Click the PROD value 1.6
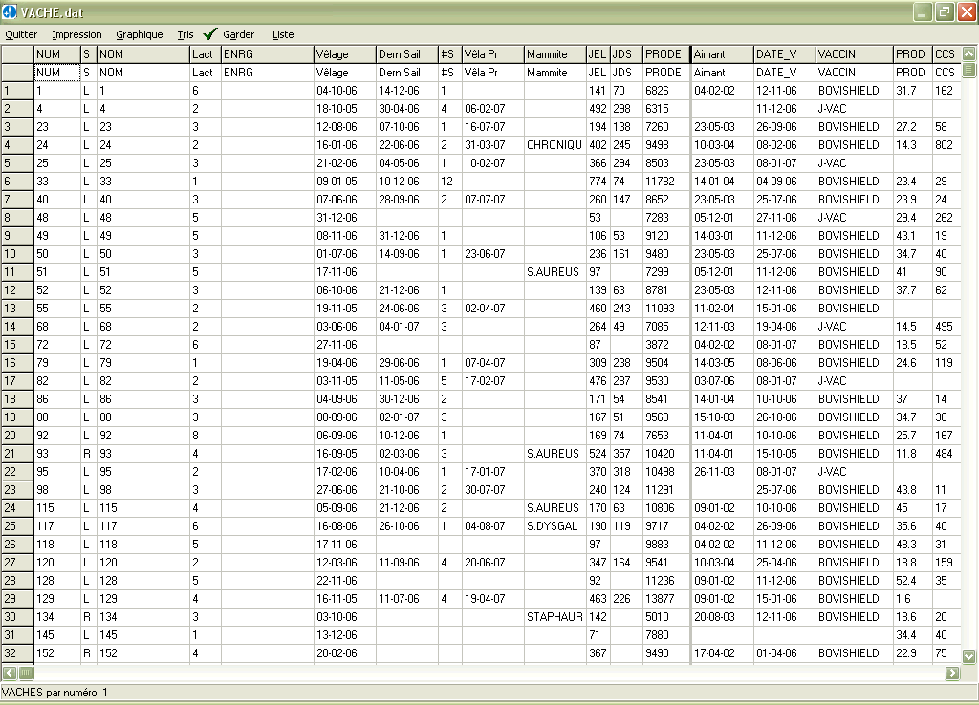Viewport: 979px width, 705px height. pyautogui.click(x=913, y=598)
